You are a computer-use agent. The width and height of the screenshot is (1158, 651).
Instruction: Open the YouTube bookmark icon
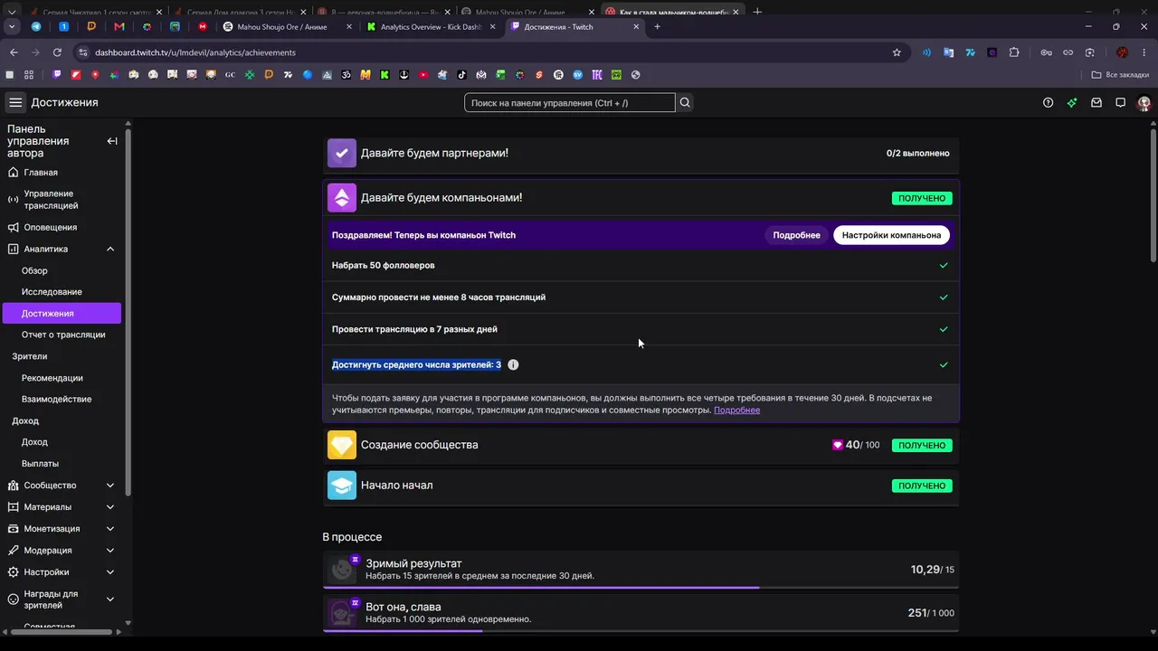tap(422, 75)
